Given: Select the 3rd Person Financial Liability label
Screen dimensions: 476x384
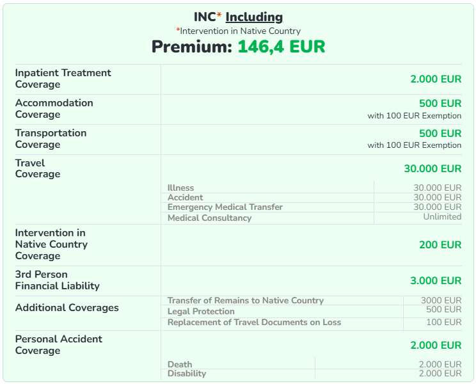Looking at the screenshot, I should coord(58,280).
